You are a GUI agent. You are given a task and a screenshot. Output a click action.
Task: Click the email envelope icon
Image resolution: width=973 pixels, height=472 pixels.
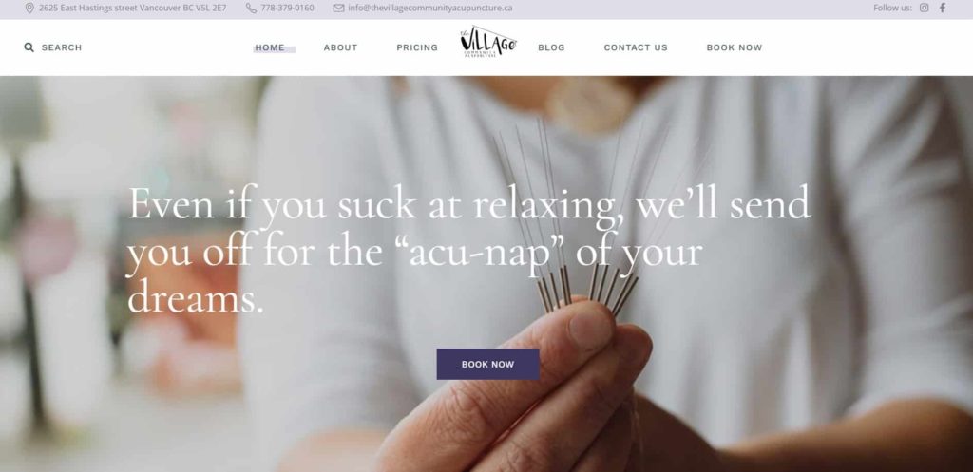338,8
